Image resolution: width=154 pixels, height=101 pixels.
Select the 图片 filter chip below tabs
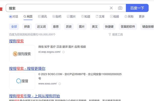point(82,27)
